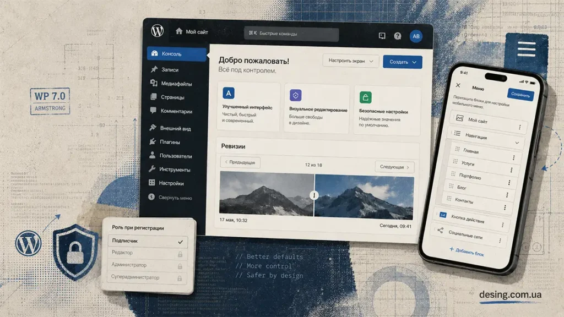Click the Безопасные настройки lock icon

pos(366,97)
